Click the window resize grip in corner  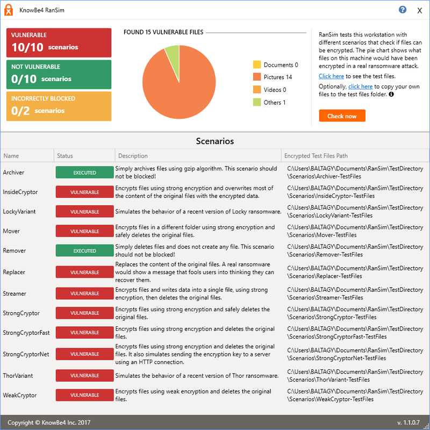coord(426,426)
